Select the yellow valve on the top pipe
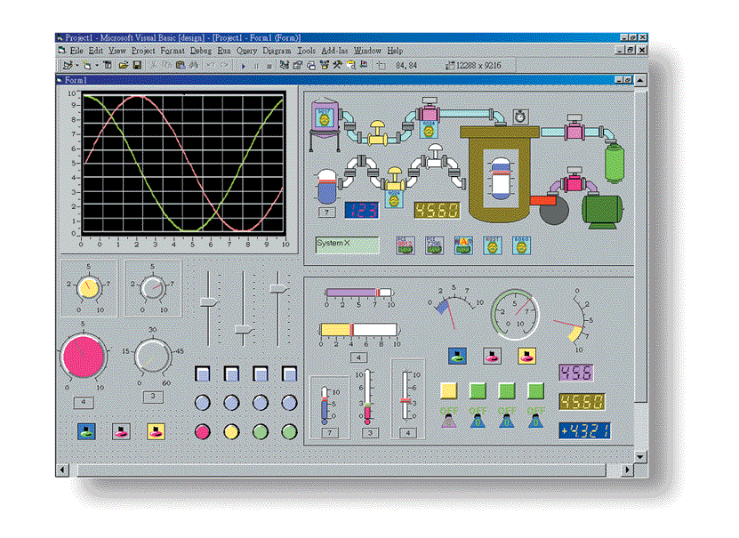 point(377,132)
